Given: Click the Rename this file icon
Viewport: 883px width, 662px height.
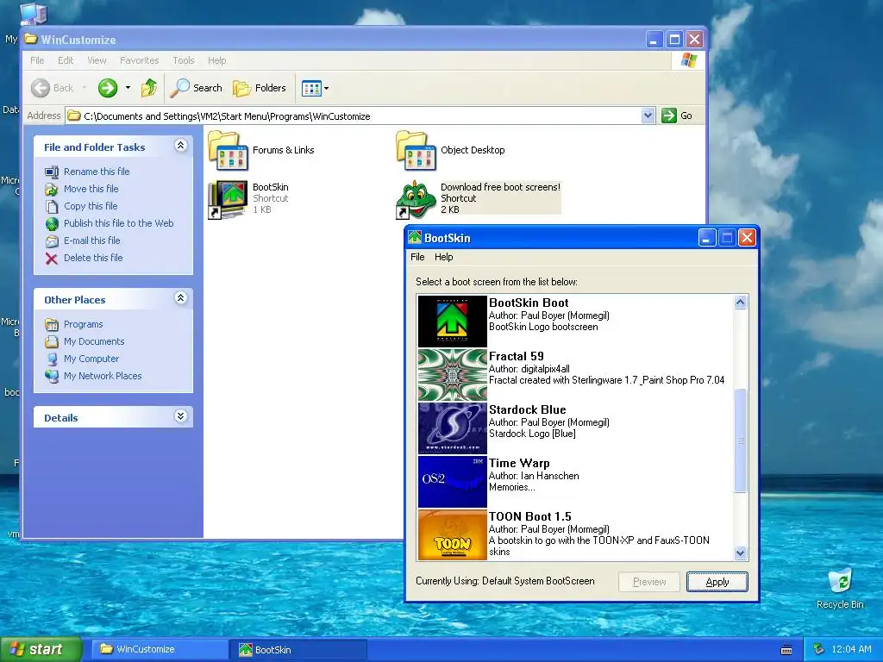Looking at the screenshot, I should pos(51,172).
